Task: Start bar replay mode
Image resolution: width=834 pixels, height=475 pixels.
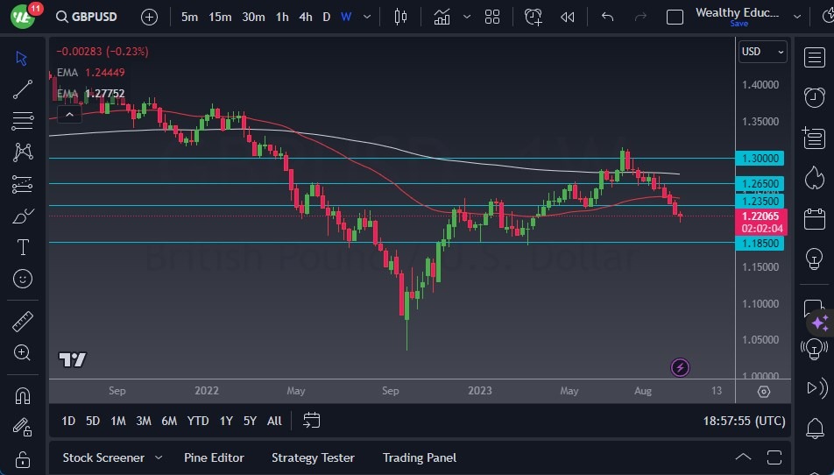Action: [x=568, y=17]
